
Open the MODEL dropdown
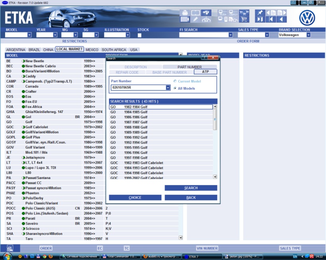click(x=29, y=35)
